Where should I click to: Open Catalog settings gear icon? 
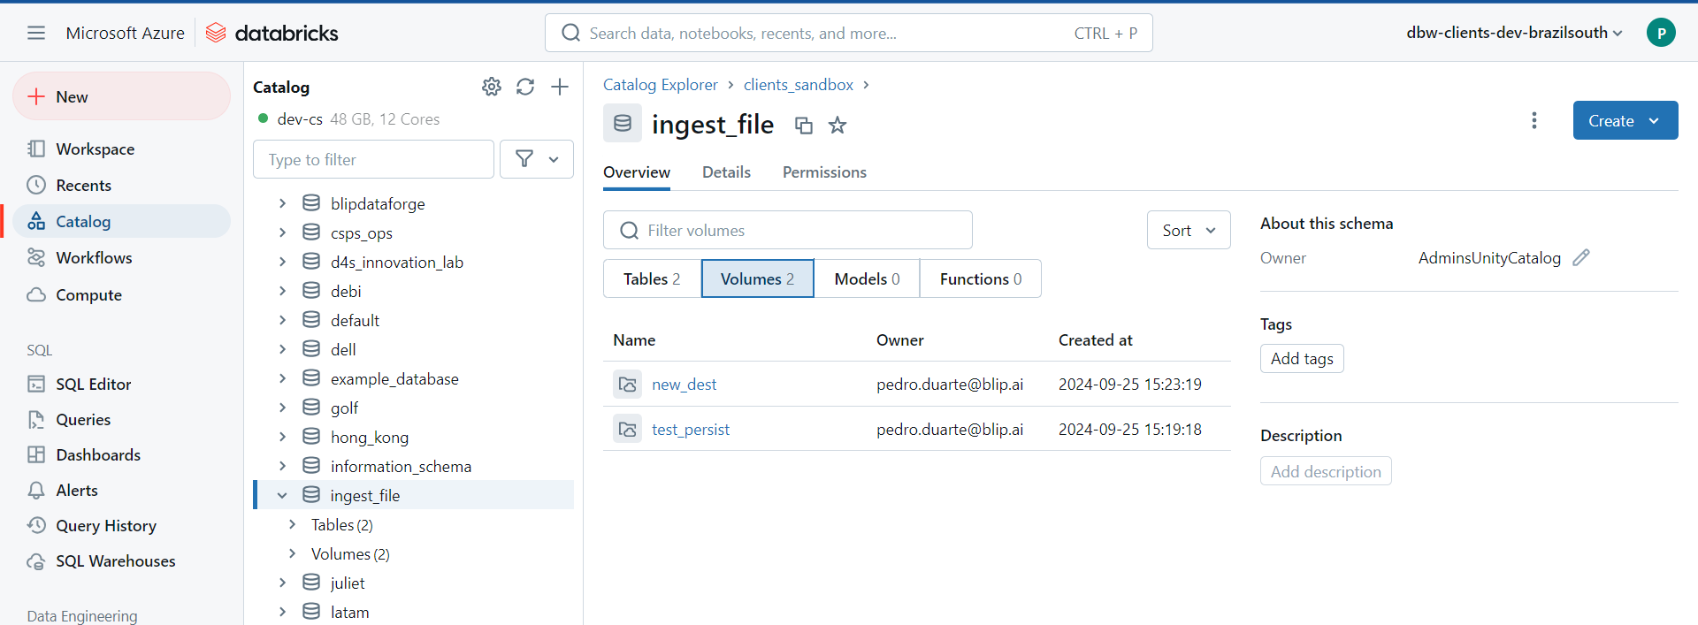[x=492, y=87]
